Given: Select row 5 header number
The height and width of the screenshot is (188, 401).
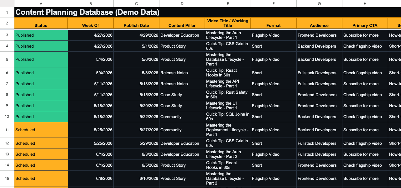Looking at the screenshot, I should click(7, 59).
